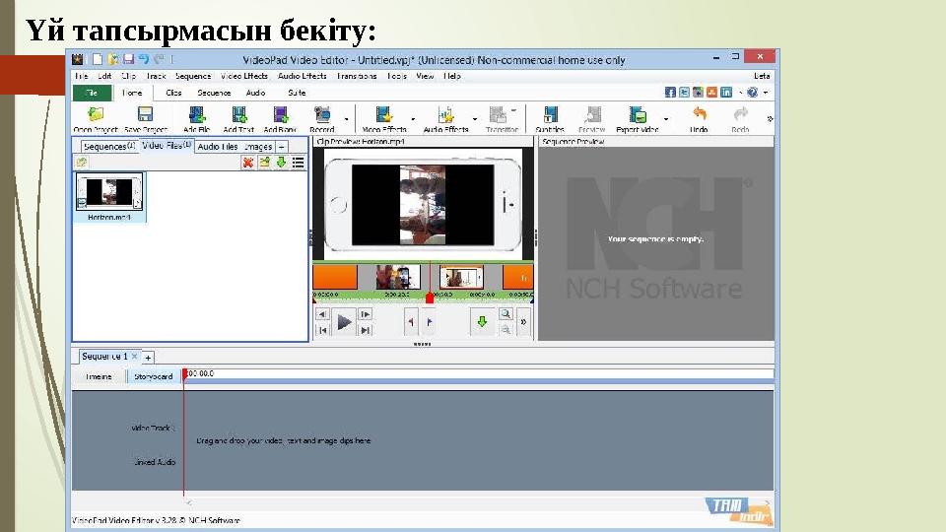Open the Help menu
Viewport: 946px width, 532px height.
tap(452, 76)
